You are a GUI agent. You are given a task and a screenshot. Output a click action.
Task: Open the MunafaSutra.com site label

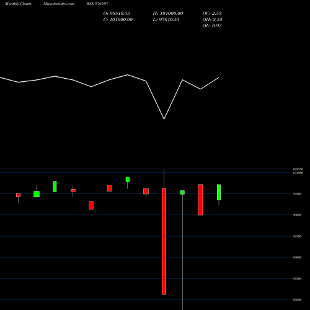point(59,4)
